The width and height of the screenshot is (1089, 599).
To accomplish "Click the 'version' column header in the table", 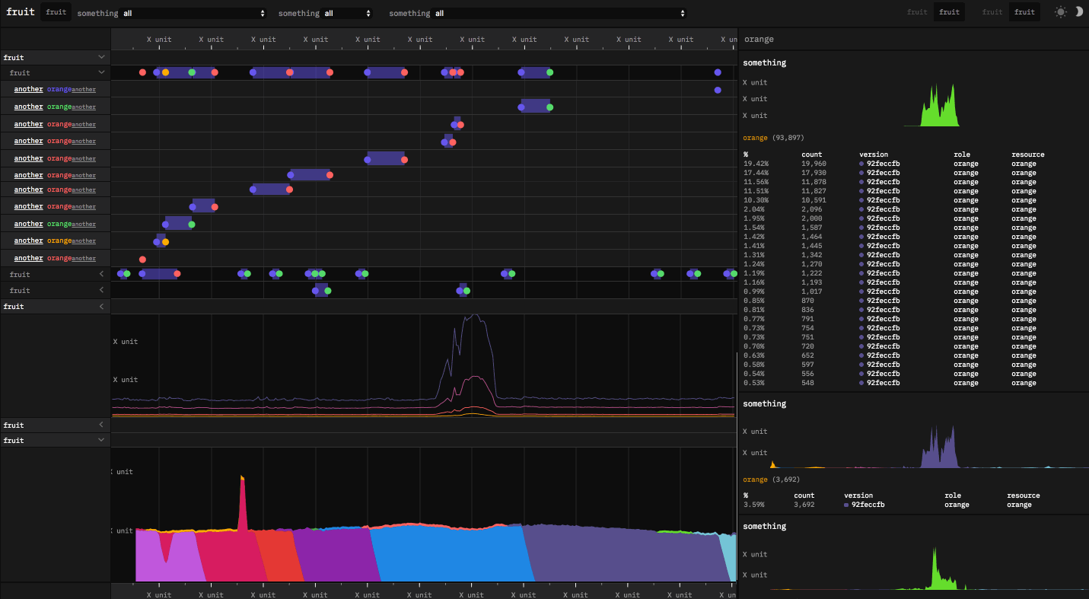I will pyautogui.click(x=873, y=155).
